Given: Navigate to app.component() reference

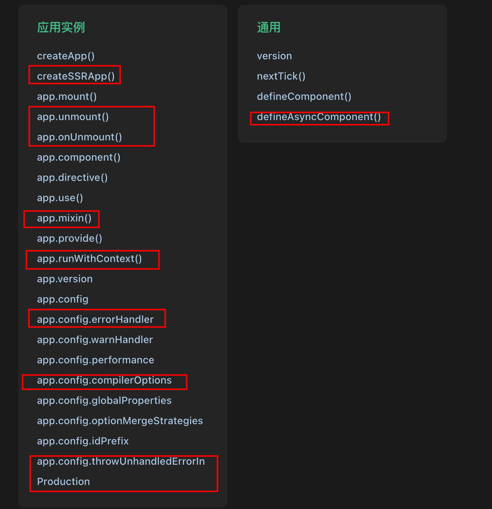Looking at the screenshot, I should coord(79,157).
